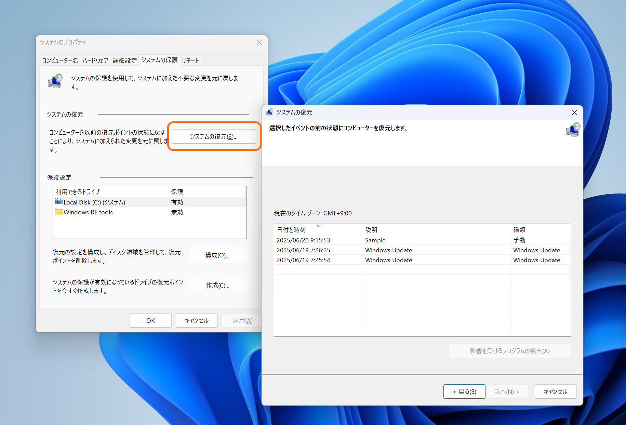Click 影響を受けるプログラムの検出(A) button
Image resolution: width=626 pixels, height=425 pixels.
pos(509,351)
